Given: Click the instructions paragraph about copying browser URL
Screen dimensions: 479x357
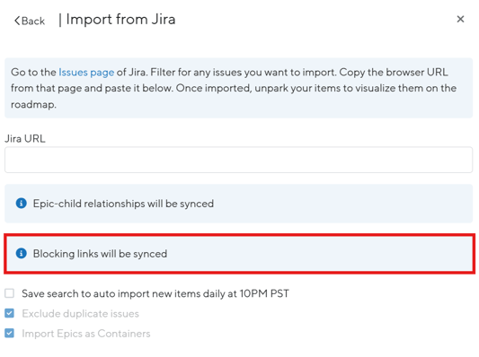Looking at the screenshot, I should click(234, 88).
